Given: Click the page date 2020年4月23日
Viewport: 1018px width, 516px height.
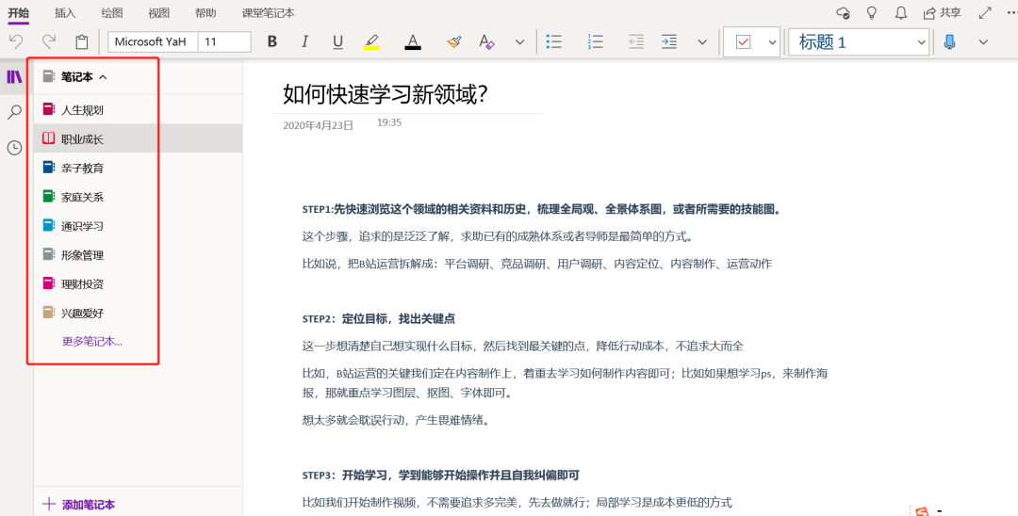Looking at the screenshot, I should click(x=319, y=126).
